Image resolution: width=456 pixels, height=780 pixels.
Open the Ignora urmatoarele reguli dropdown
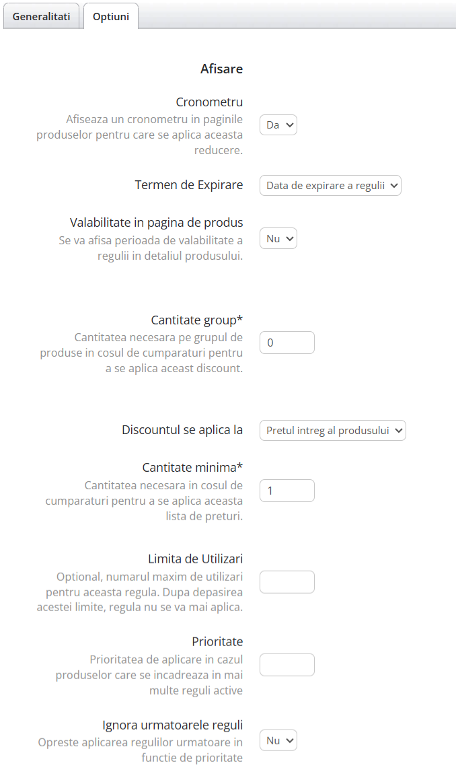click(x=278, y=740)
